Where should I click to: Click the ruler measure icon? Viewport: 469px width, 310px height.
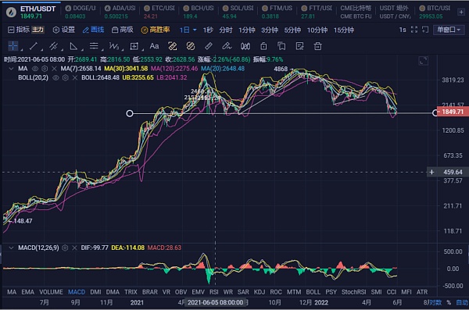pos(209,46)
